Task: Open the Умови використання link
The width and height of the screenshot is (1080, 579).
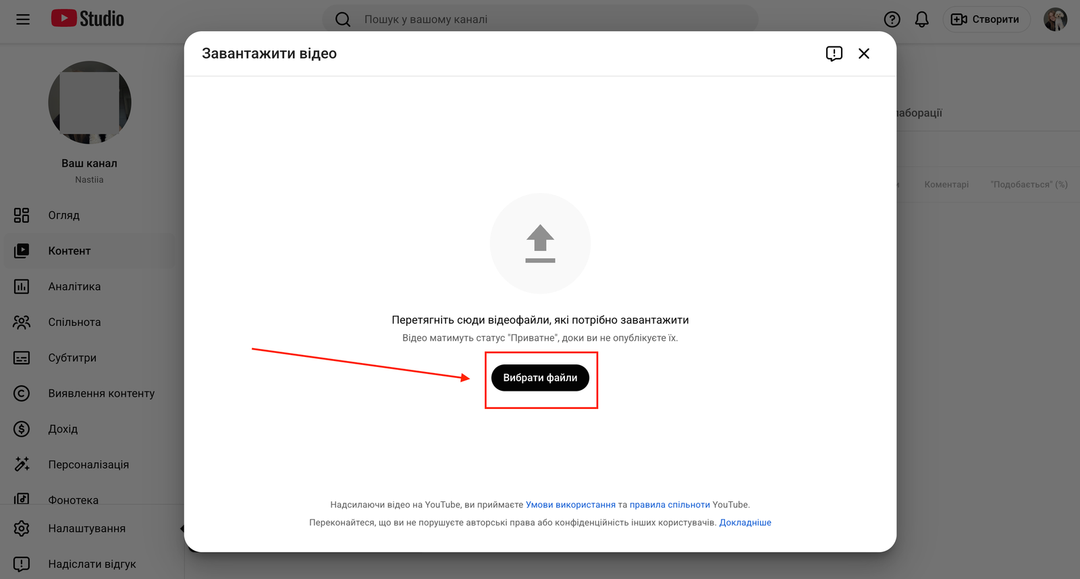Action: point(570,505)
